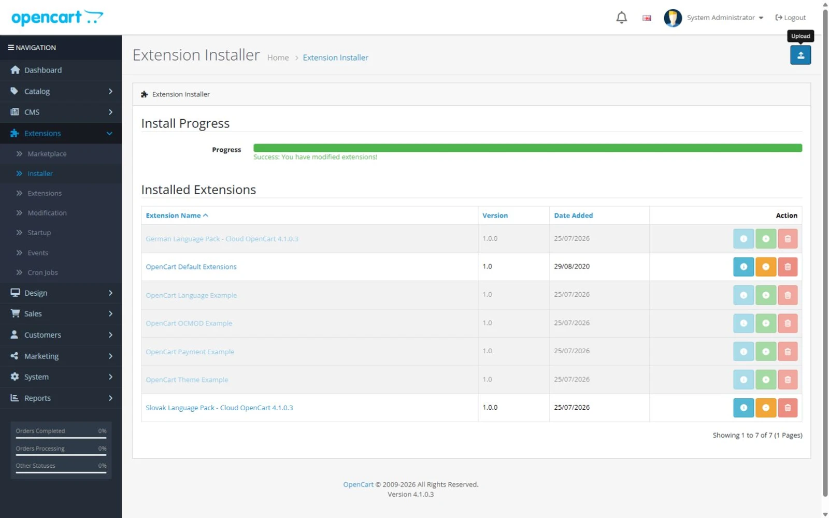Expand the System menu
829x518 pixels.
coord(61,377)
